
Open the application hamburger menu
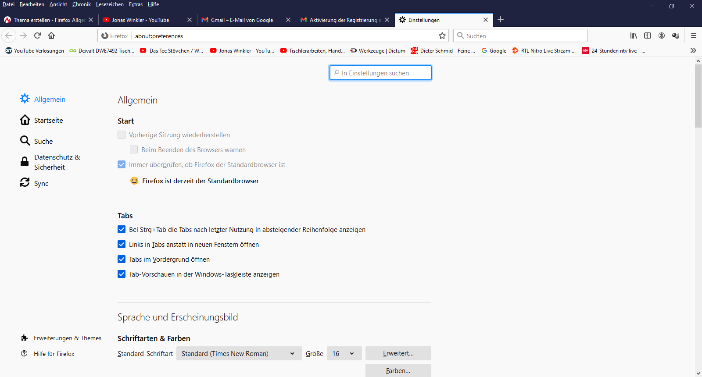pyautogui.click(x=694, y=36)
